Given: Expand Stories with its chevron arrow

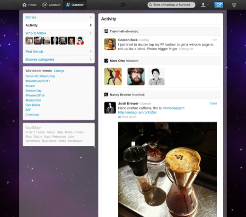Looking at the screenshot, I should (91, 17).
